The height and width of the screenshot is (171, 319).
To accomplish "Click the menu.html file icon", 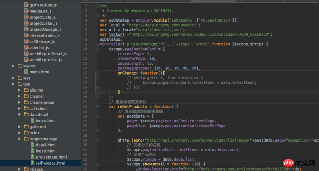I will [26, 72].
